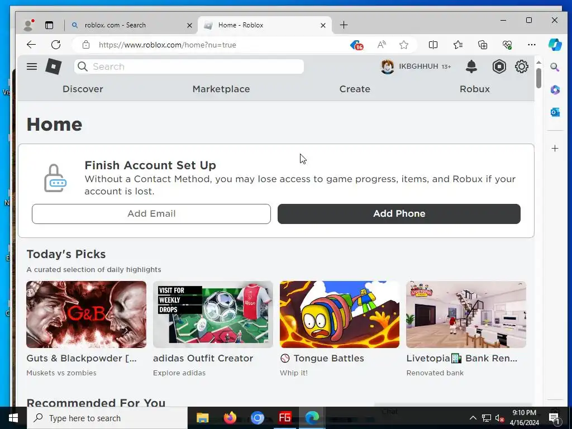
Task: Open tab actions menu icon
Action: click(49, 25)
